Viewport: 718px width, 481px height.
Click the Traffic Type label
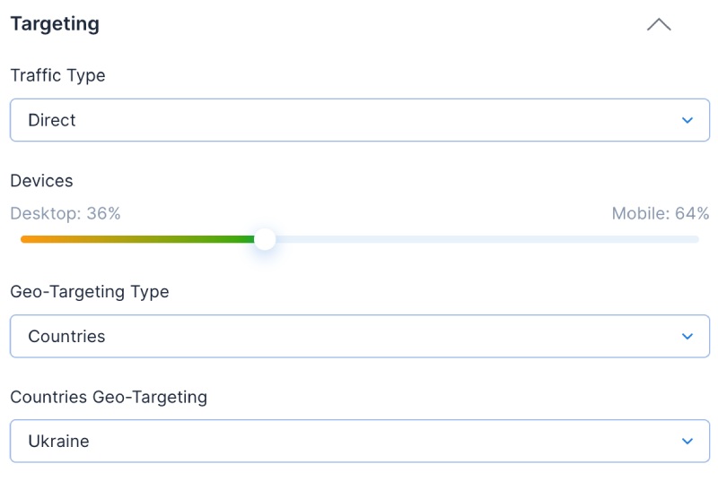pos(57,76)
